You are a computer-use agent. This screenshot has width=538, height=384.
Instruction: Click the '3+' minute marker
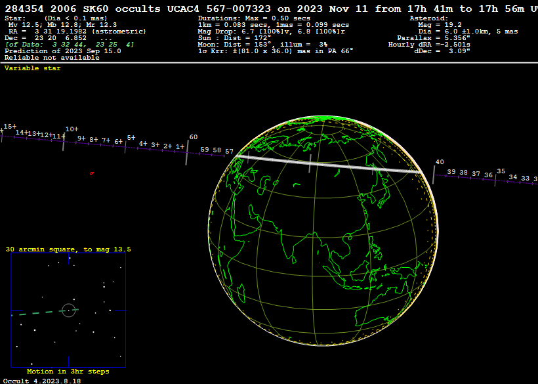(155, 145)
